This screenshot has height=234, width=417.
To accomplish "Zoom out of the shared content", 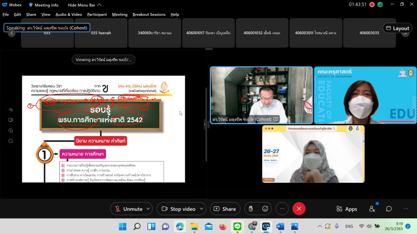I will point(11,141).
